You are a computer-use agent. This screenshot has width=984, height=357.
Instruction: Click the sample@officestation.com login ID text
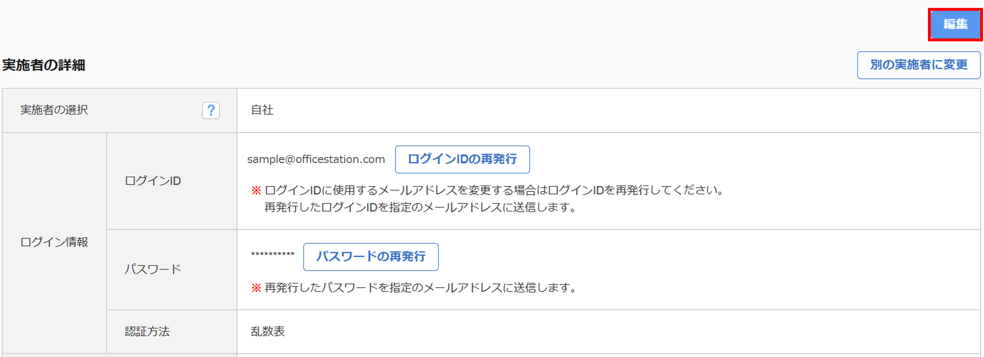click(316, 160)
